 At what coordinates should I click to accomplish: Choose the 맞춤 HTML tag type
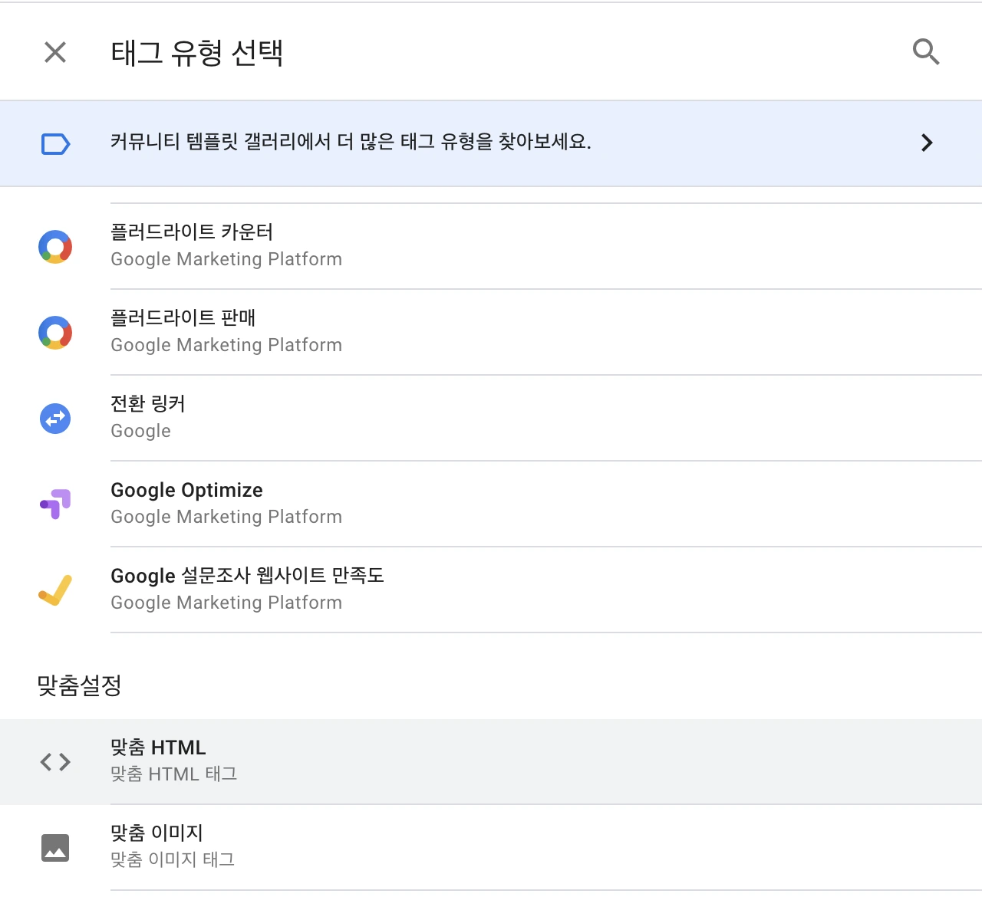click(x=158, y=747)
